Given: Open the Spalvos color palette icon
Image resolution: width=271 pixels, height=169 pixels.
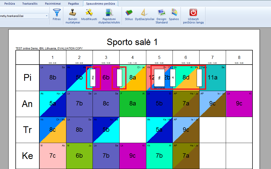Looking at the screenshot, I should (174, 12).
